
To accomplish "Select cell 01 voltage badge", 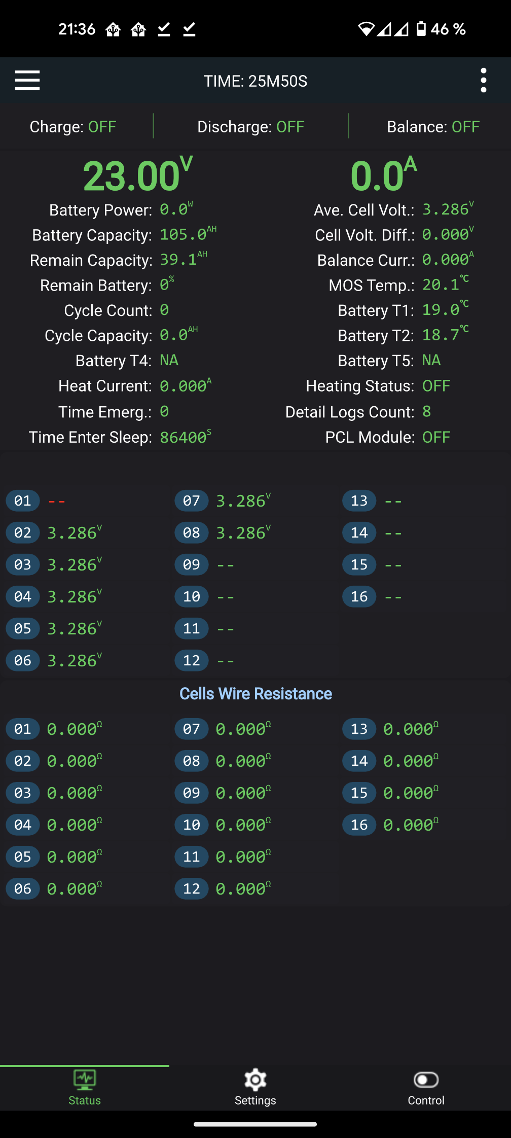I will tap(23, 501).
